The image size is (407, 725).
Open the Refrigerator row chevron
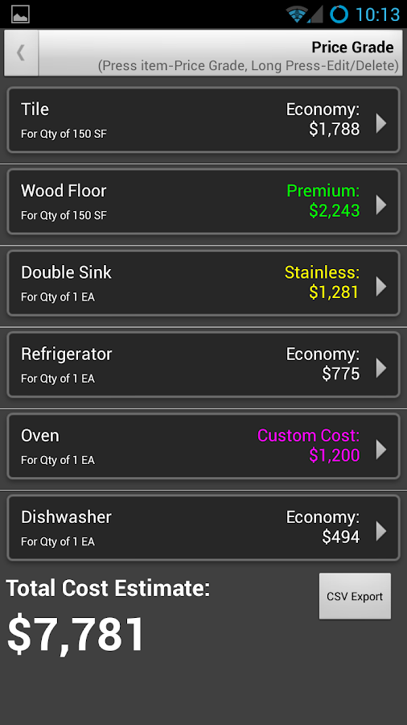click(x=381, y=368)
